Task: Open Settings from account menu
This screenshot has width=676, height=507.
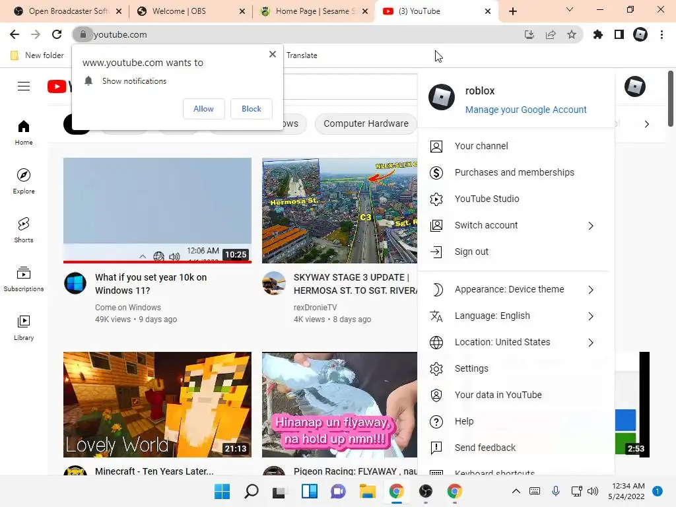Action: tap(516, 368)
